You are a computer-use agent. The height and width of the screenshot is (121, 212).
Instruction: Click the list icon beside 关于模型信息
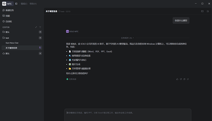click(x=40, y=48)
